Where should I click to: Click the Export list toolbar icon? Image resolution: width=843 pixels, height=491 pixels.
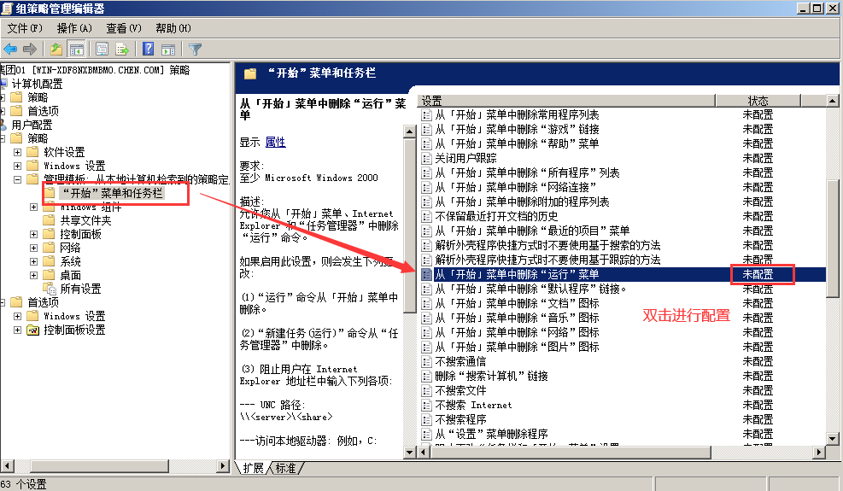122,50
